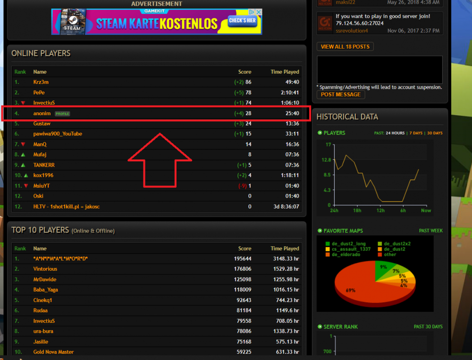The height and width of the screenshot is (360, 472).
Task: Click green up arrow next to Mufaj
Action: [23, 155]
